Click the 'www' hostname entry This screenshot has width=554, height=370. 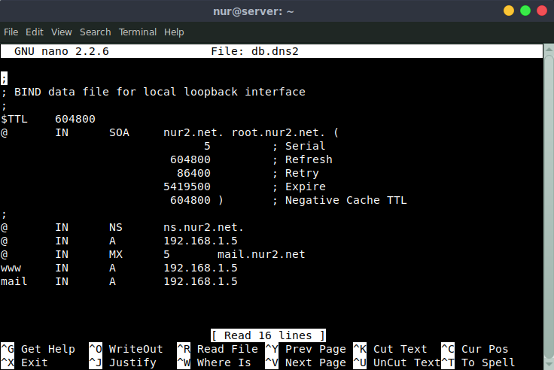(x=11, y=268)
